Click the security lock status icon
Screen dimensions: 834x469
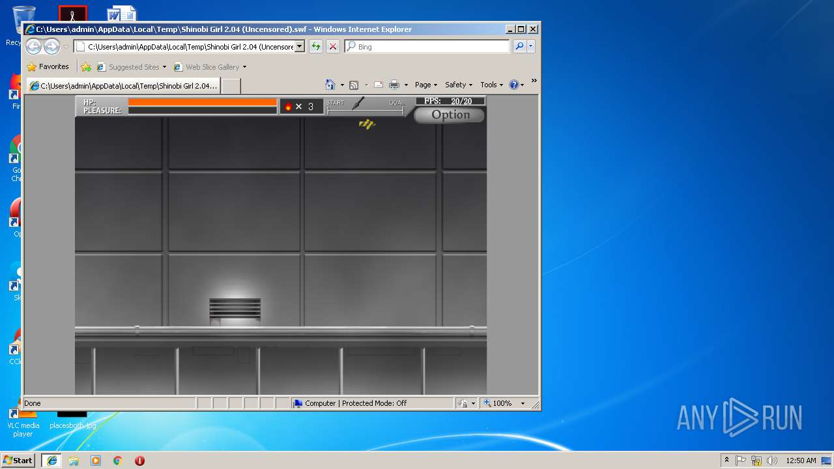[x=463, y=403]
